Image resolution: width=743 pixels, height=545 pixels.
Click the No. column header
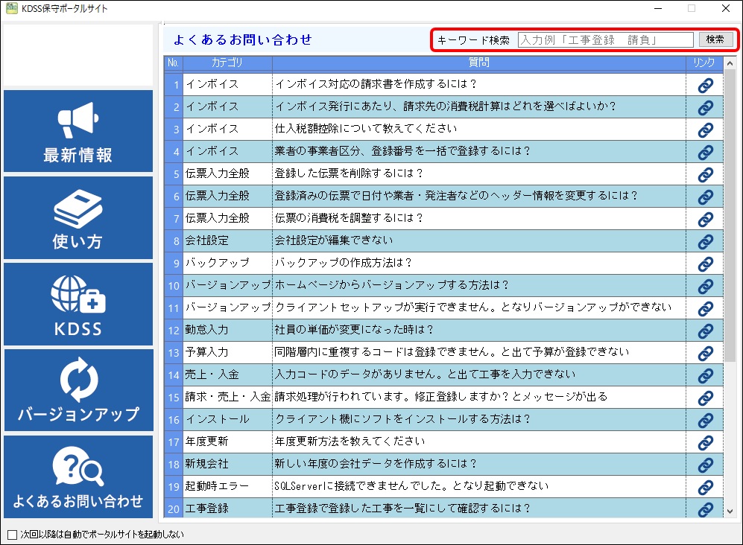click(x=174, y=63)
